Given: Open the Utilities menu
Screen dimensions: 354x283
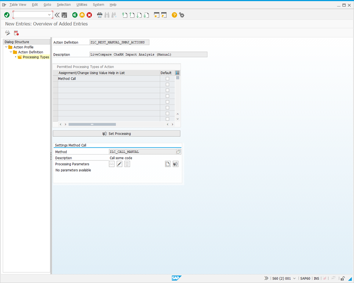Looking at the screenshot, I should 81,4.
